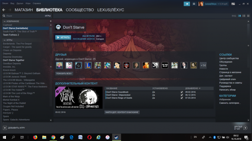Switch to grid view icon

tap(248, 16)
